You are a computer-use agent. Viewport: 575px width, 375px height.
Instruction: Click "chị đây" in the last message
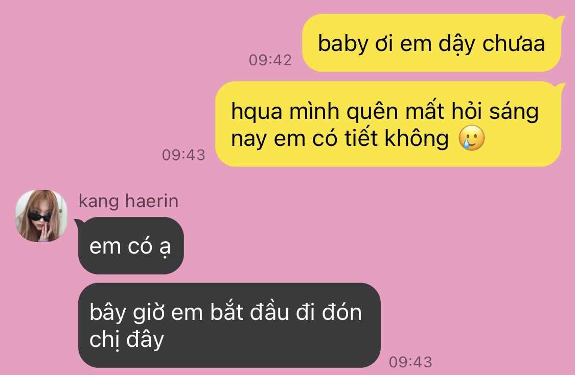tap(127, 339)
